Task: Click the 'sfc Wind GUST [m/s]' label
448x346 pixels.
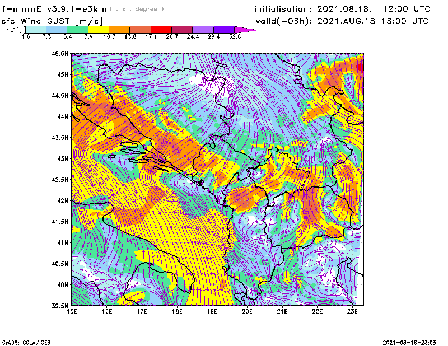Action: point(51,21)
